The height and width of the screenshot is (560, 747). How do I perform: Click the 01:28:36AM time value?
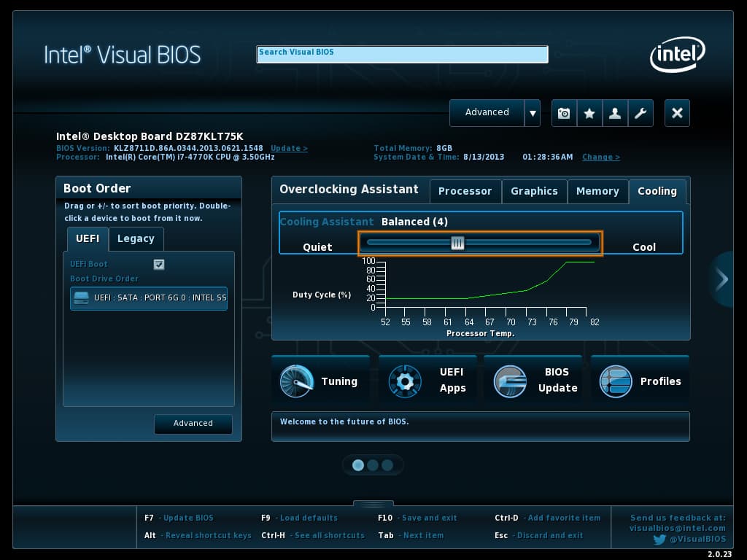(x=548, y=157)
